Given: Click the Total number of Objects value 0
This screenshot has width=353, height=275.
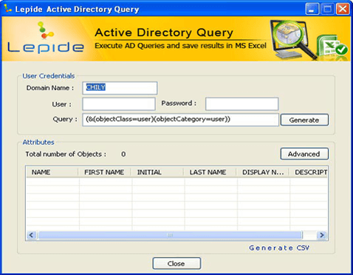Looking at the screenshot, I should pyautogui.click(x=123, y=155).
